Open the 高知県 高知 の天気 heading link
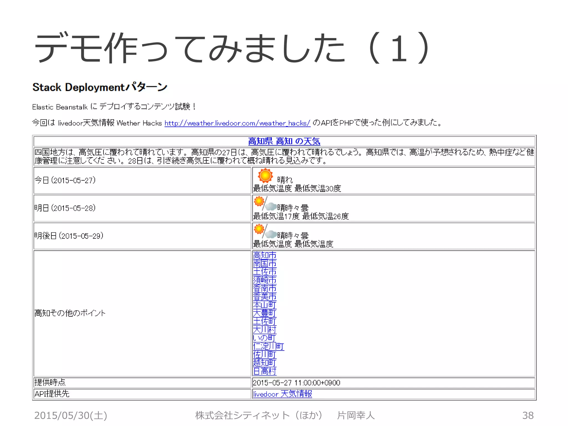 tap(284, 141)
